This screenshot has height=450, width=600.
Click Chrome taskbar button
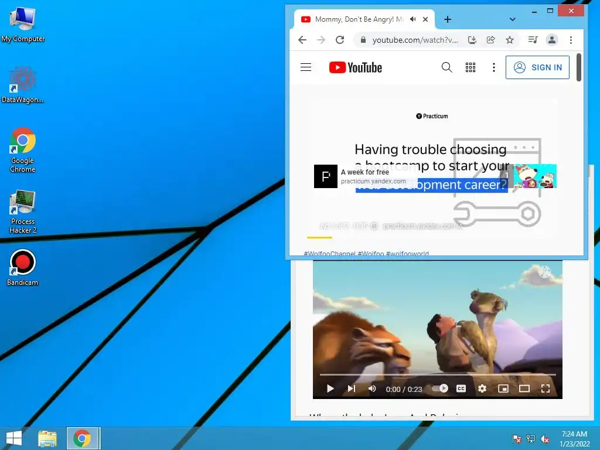tap(83, 438)
